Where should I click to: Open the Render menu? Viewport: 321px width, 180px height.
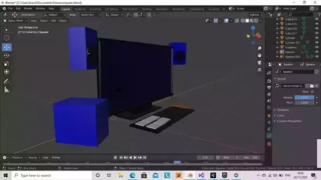[x=28, y=9]
